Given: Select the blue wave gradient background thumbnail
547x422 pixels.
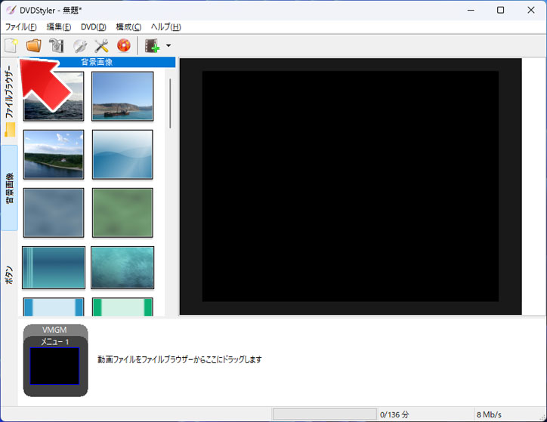Looking at the screenshot, I should 122,154.
